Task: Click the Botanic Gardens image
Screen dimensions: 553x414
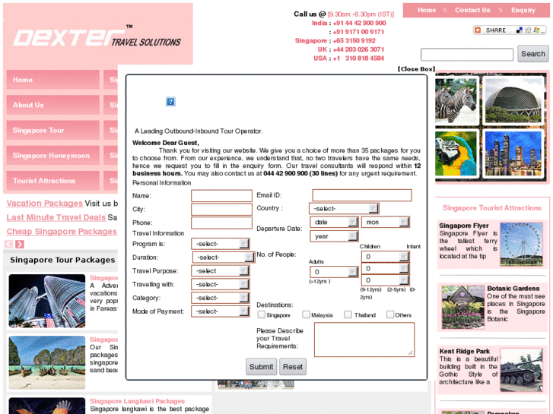Action: tap(462, 307)
